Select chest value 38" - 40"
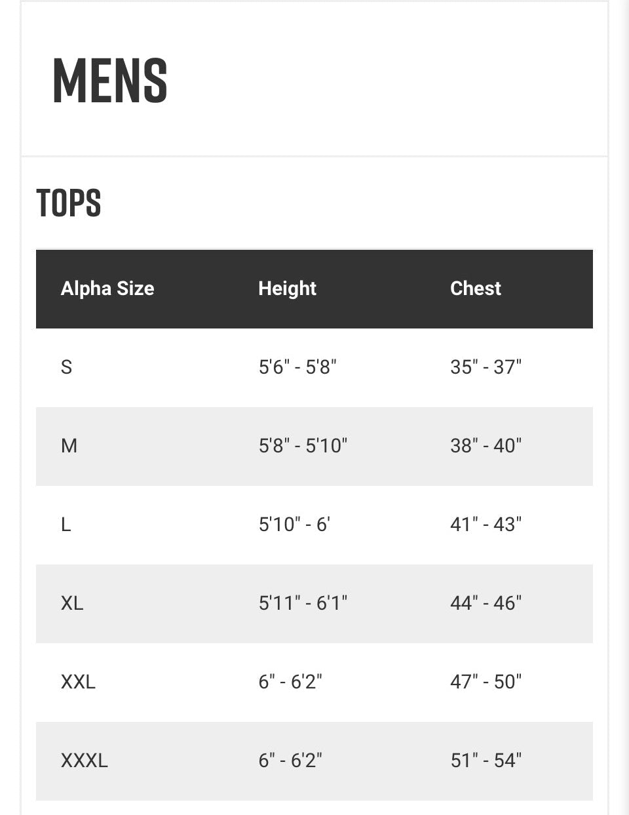 point(486,446)
